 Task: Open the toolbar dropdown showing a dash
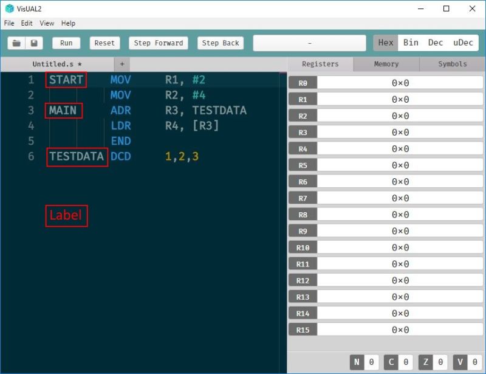[310, 43]
